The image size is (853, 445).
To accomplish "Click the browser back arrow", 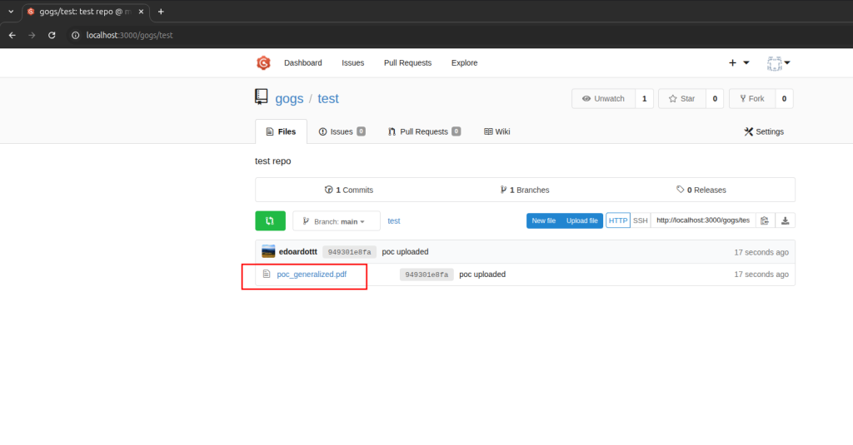I will pyautogui.click(x=12, y=35).
